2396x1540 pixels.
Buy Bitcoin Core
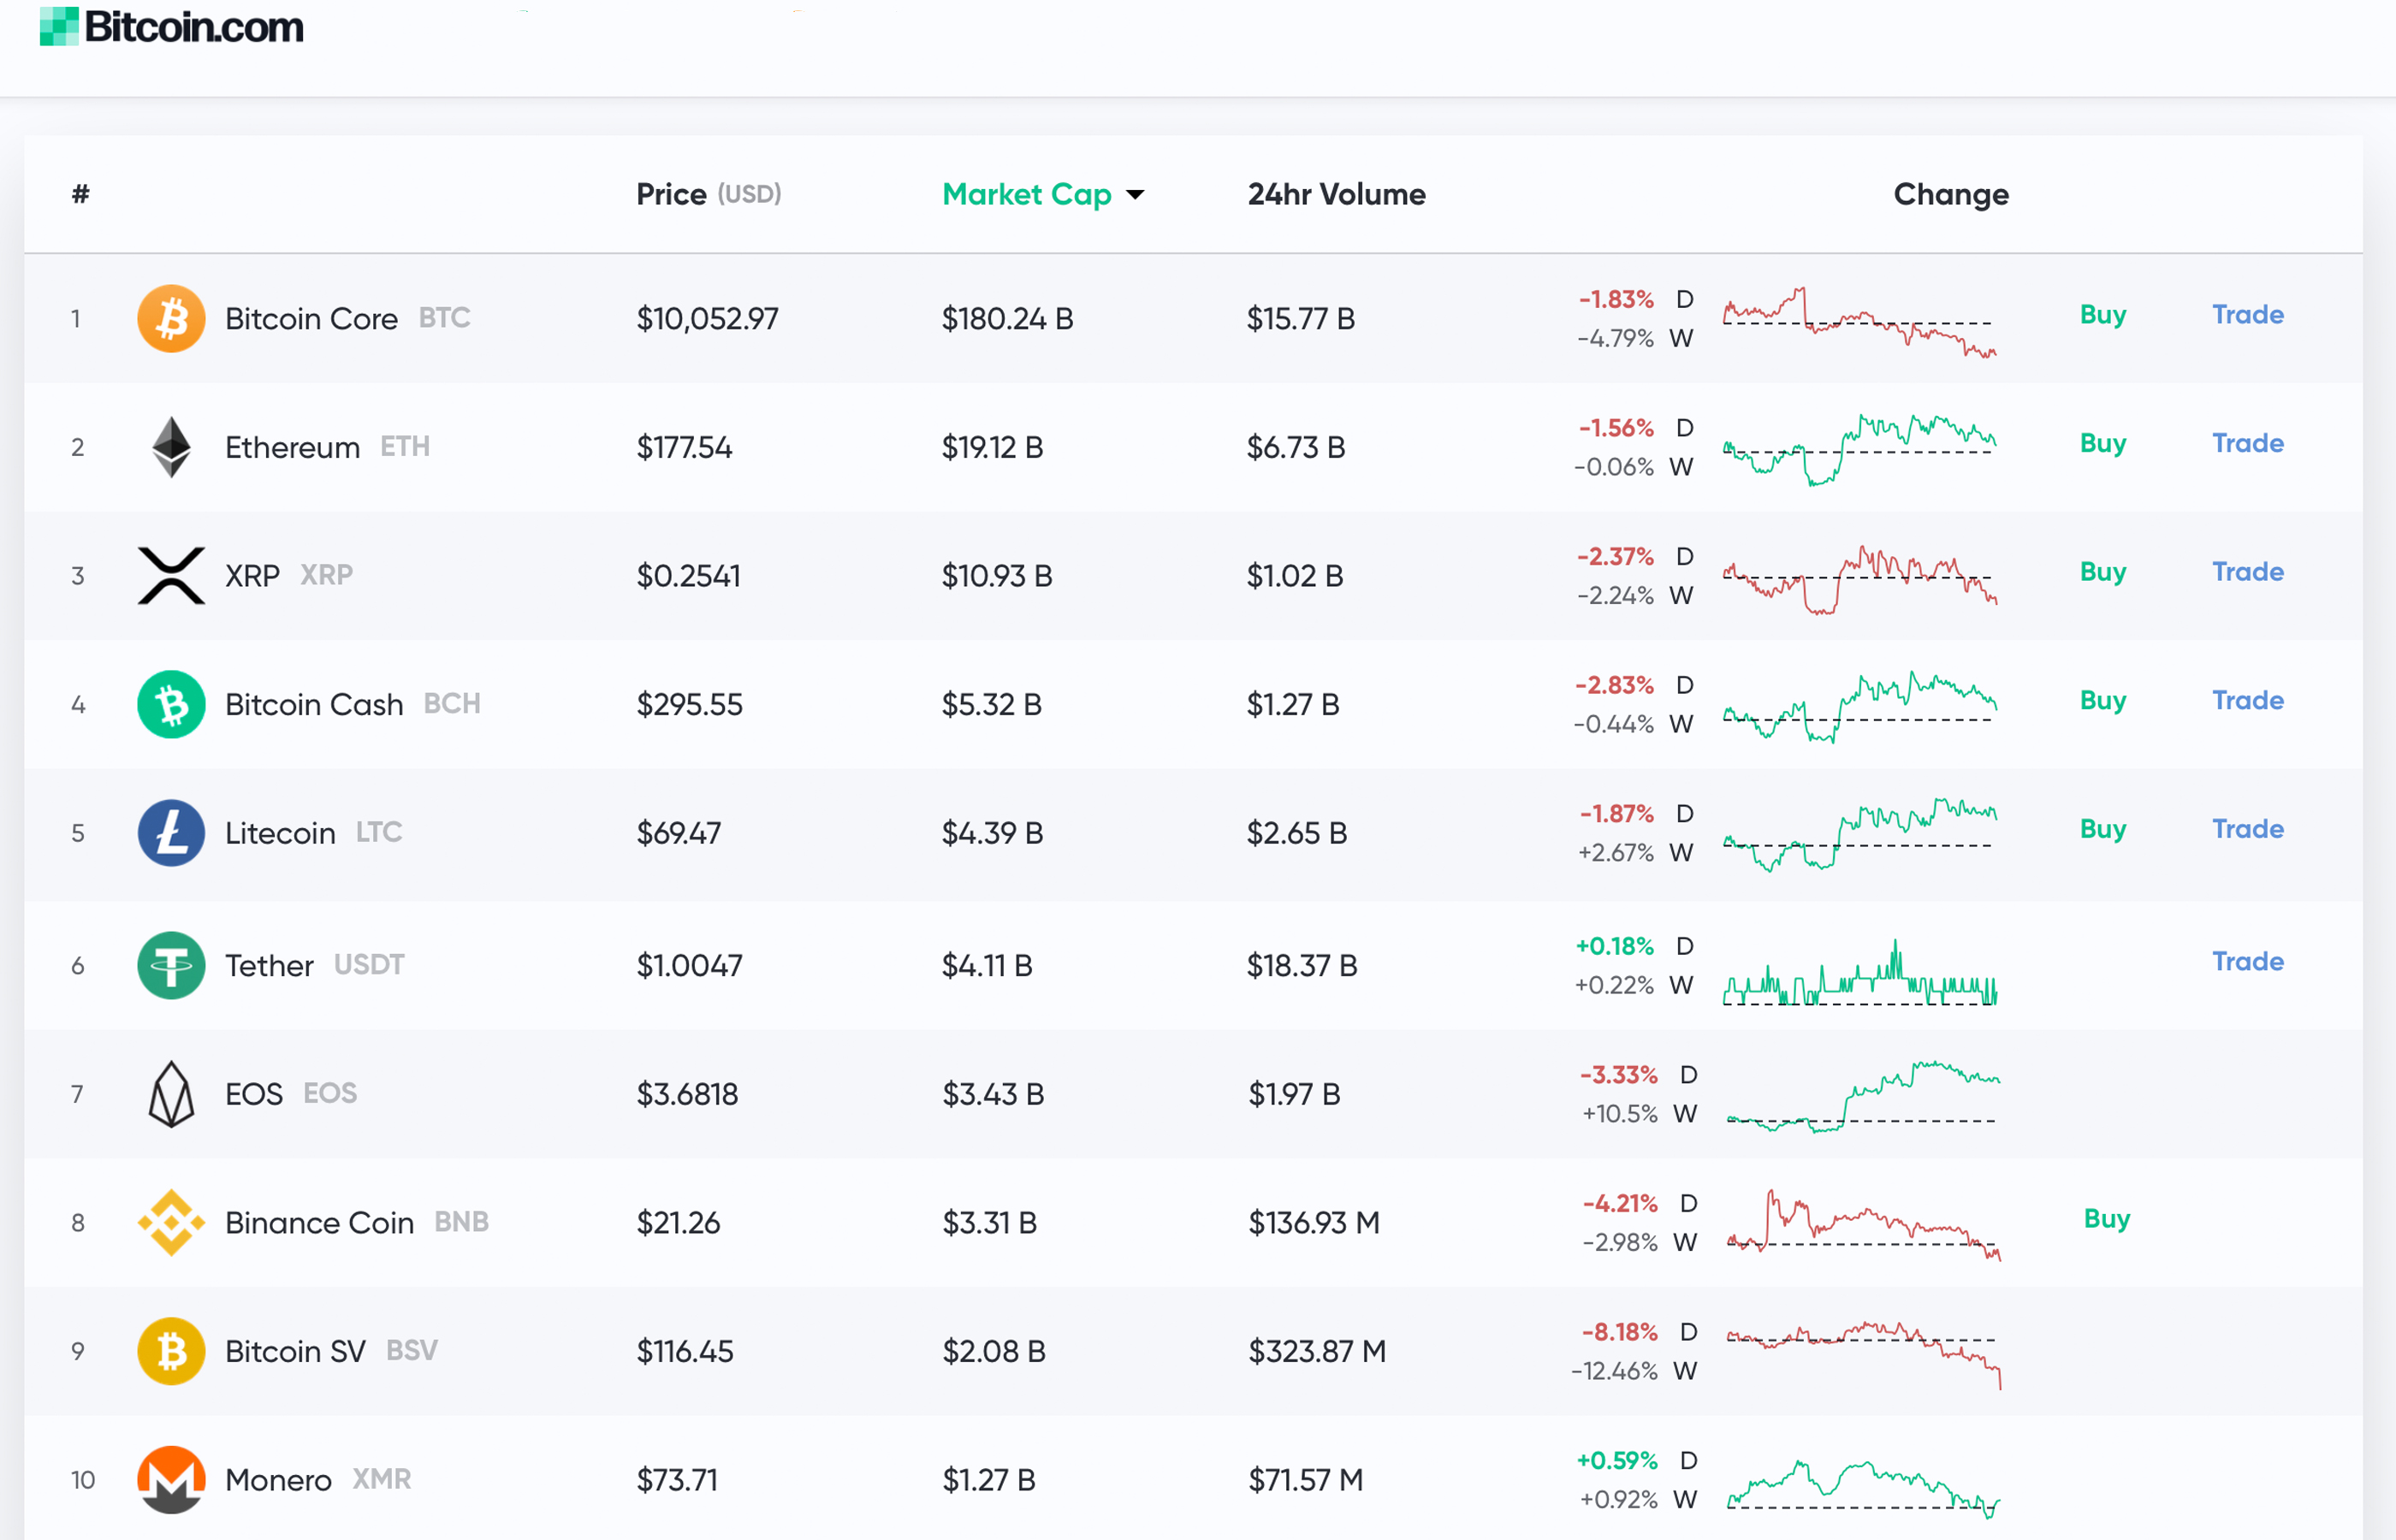2103,315
